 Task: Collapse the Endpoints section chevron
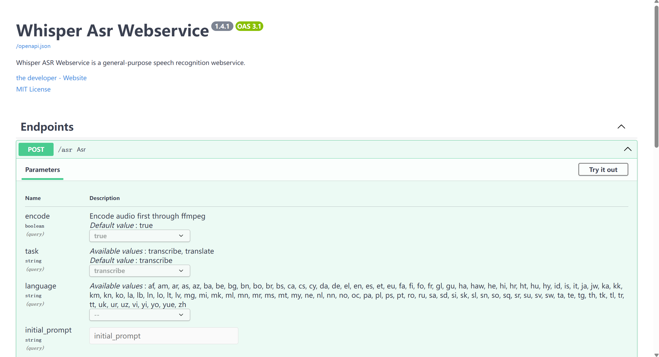(621, 127)
